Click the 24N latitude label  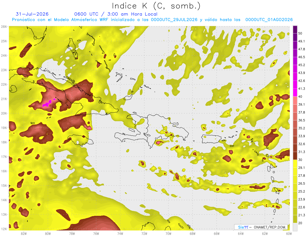click(x=4, y=55)
